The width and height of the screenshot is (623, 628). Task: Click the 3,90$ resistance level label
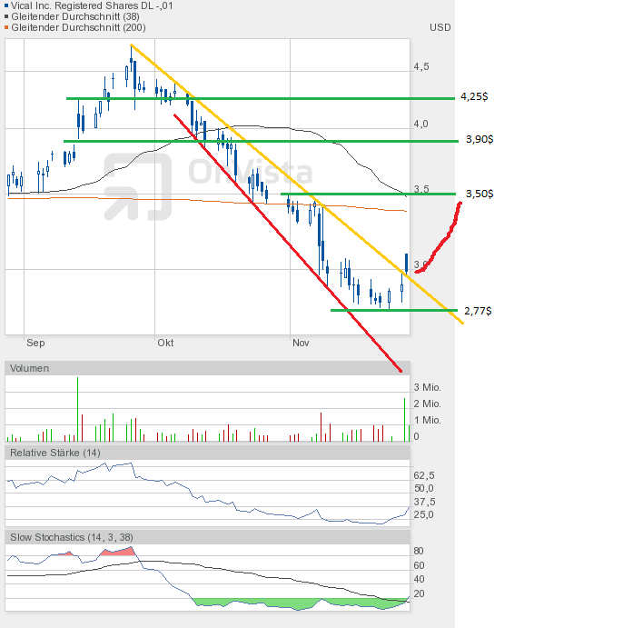[x=479, y=139]
